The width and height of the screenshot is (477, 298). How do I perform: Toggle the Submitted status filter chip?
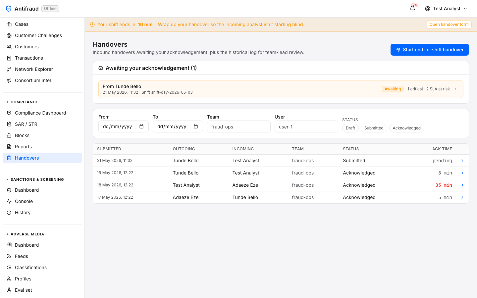pos(374,128)
